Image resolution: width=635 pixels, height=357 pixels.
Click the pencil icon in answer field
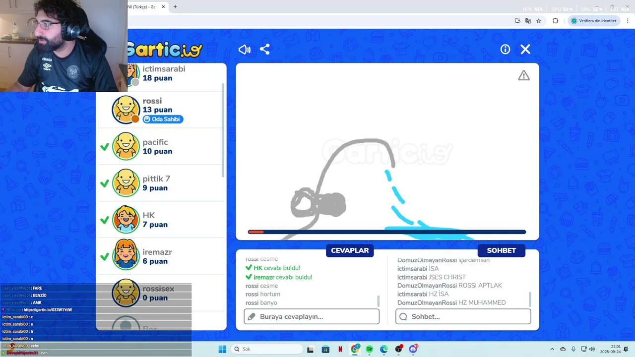[252, 316]
